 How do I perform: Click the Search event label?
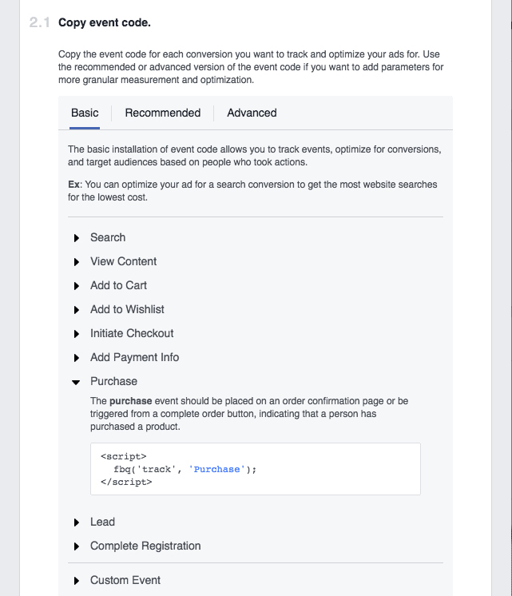click(x=108, y=237)
